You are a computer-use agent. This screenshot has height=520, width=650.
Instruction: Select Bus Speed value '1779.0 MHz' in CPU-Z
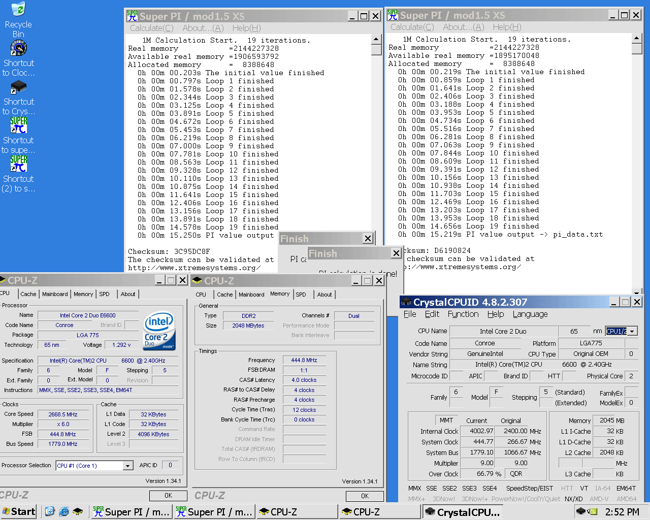[x=63, y=444]
